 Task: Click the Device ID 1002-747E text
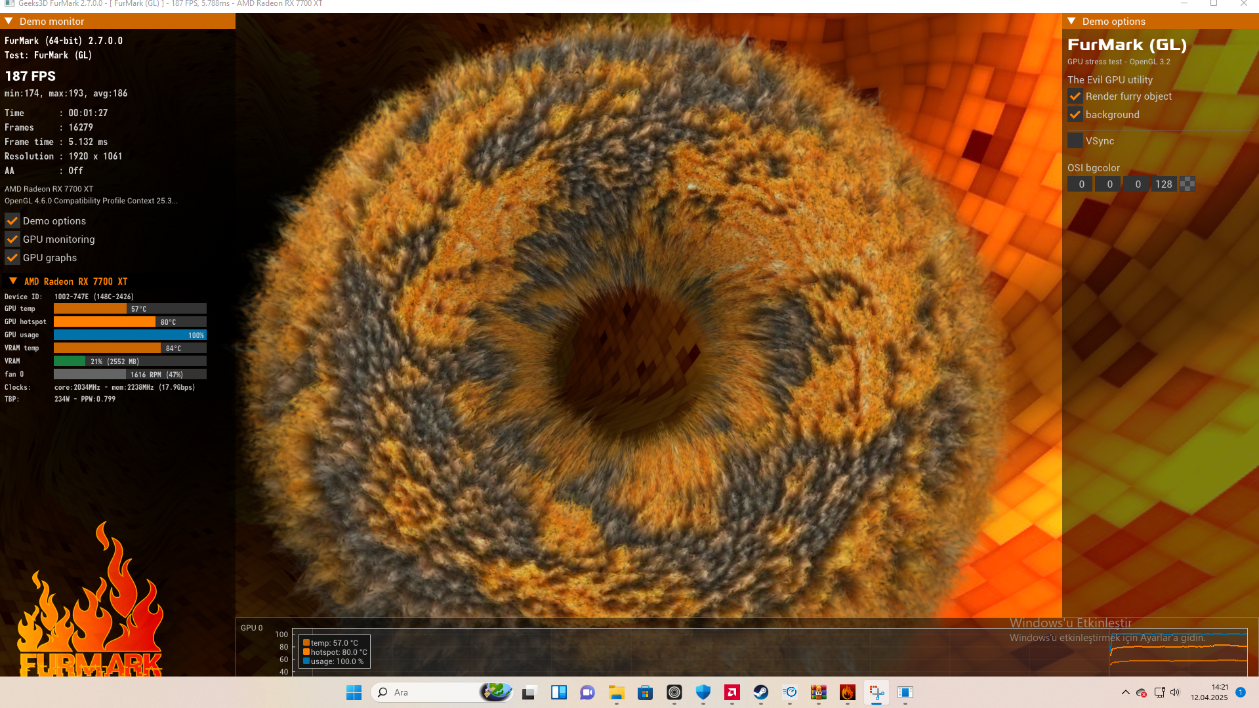tap(69, 297)
